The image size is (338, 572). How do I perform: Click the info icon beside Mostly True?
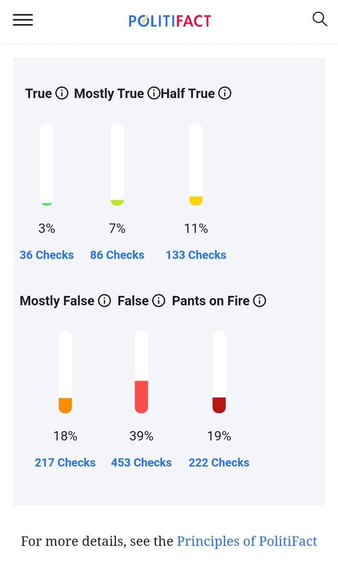[x=153, y=93]
